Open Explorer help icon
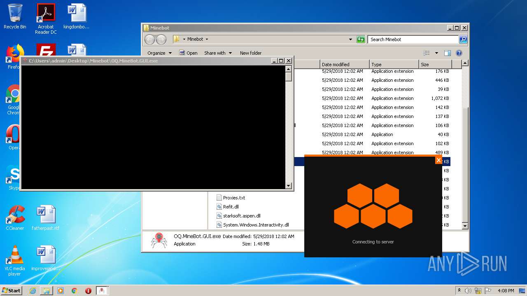This screenshot has width=527, height=296. tap(459, 53)
